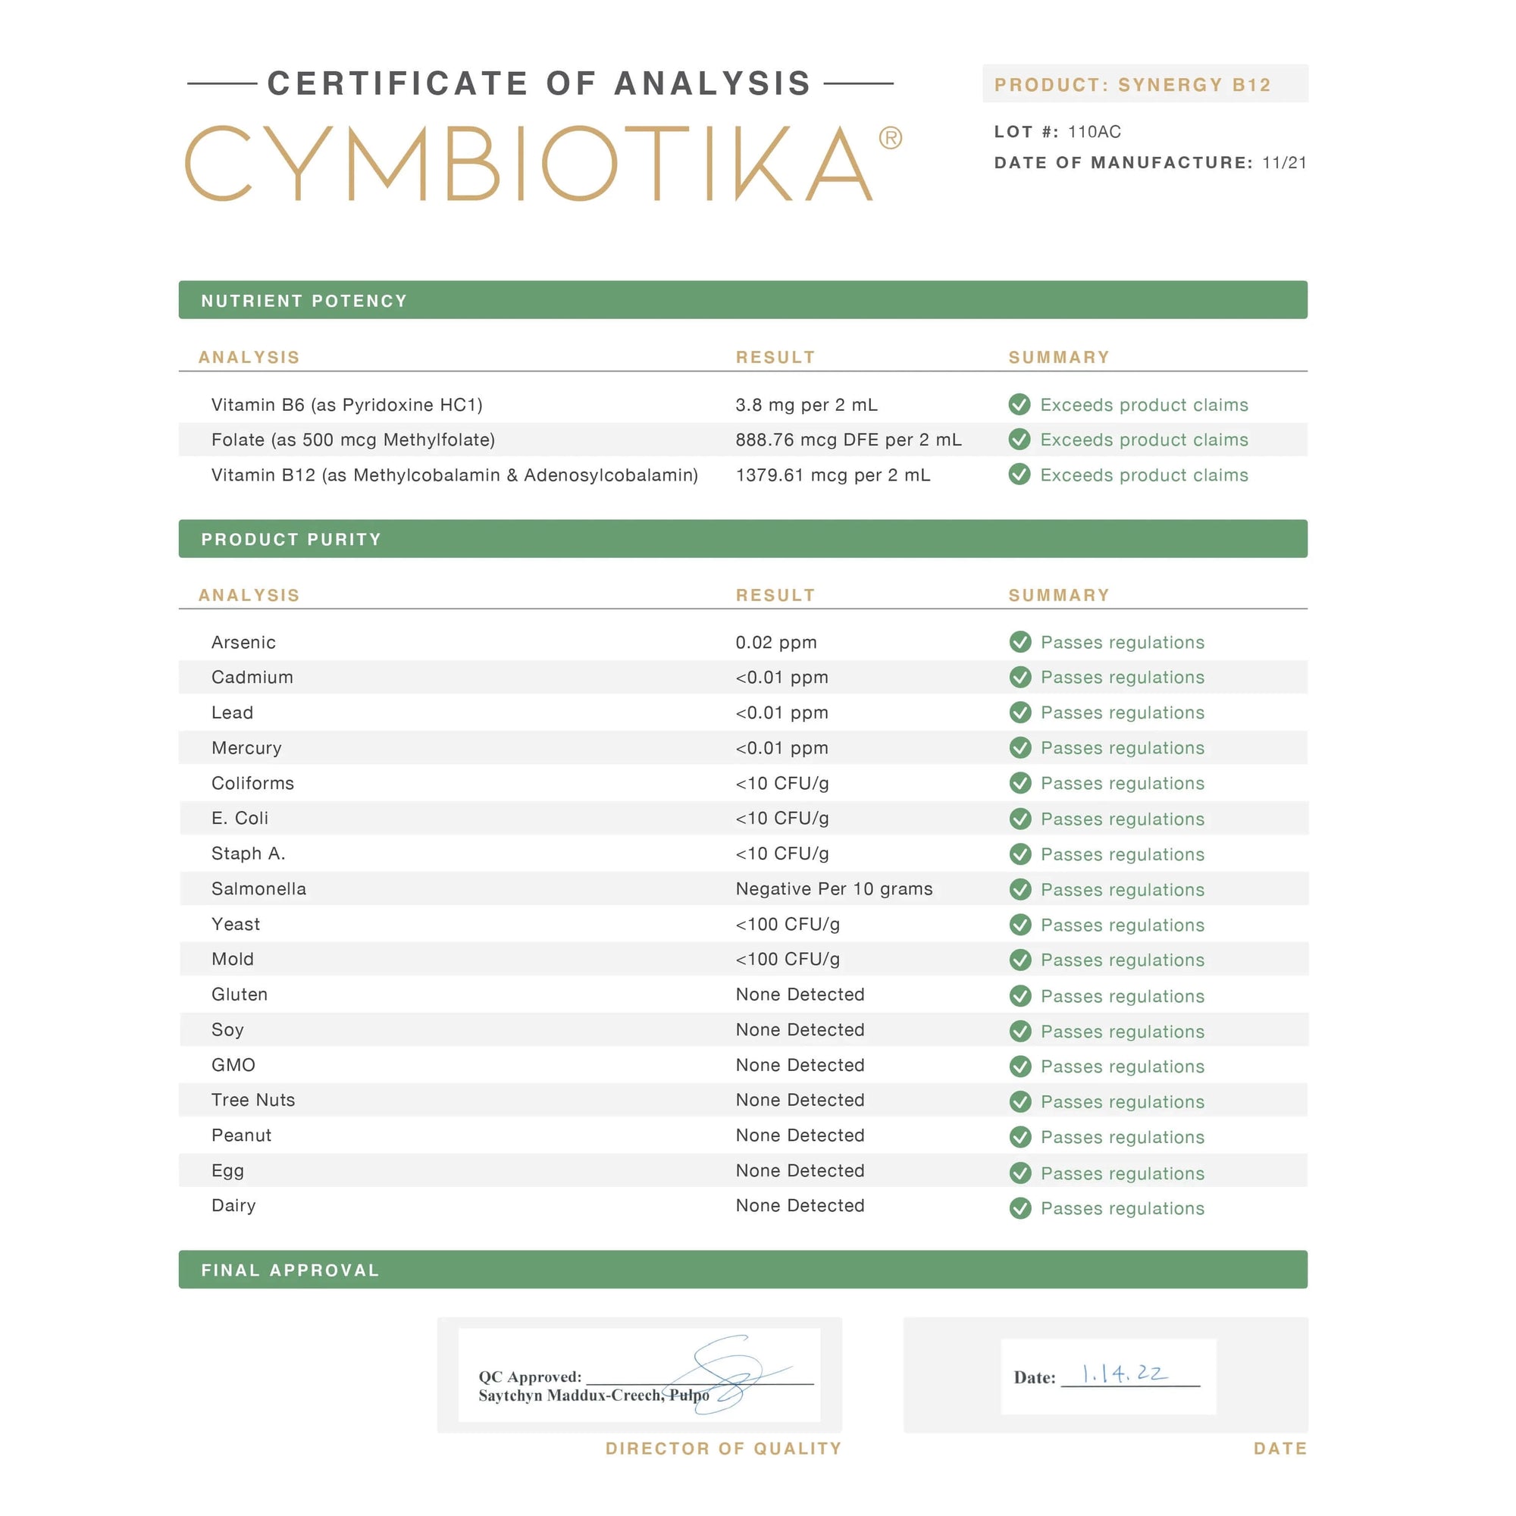Click the checkmark icon in Mercury row
Screen dimensions: 1516x1516
click(x=1020, y=748)
